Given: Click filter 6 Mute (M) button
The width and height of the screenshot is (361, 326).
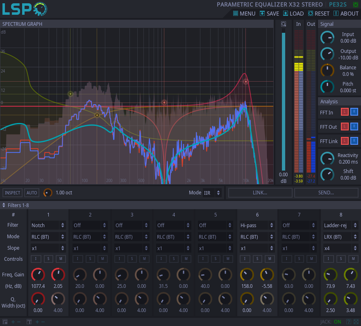Looking at the screenshot, I should point(270,259).
